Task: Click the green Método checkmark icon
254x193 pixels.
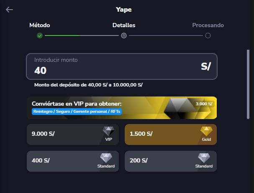Action: [40, 36]
